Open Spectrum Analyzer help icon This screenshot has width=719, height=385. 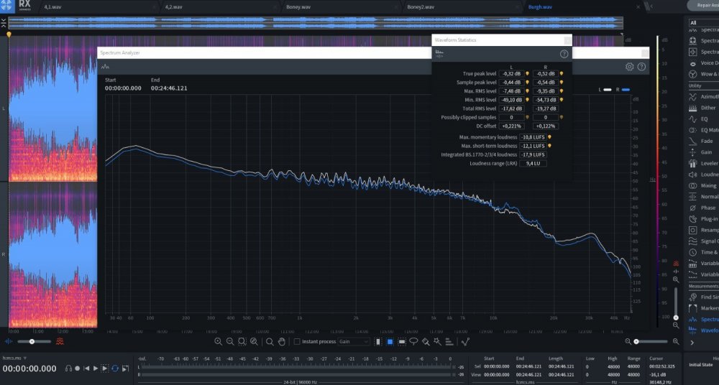tap(641, 67)
